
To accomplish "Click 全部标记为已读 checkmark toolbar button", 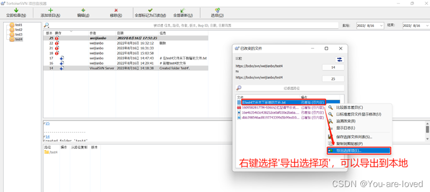I will pyautogui.click(x=150, y=12).
